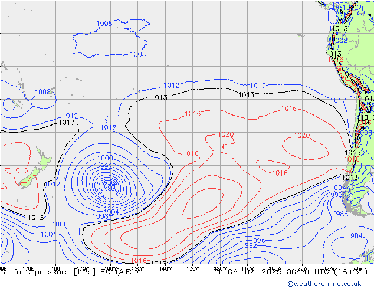
Task: Click the '06-02-2025 00:00 UTC (18+30)' timestamp
Action: (x=298, y=272)
